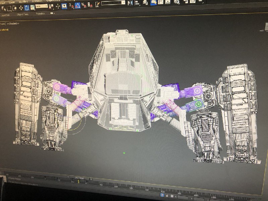The width and height of the screenshot is (268, 201).
Task: Click the <<Disabled>> viewport label
Action: pyautogui.click(x=13, y=23)
